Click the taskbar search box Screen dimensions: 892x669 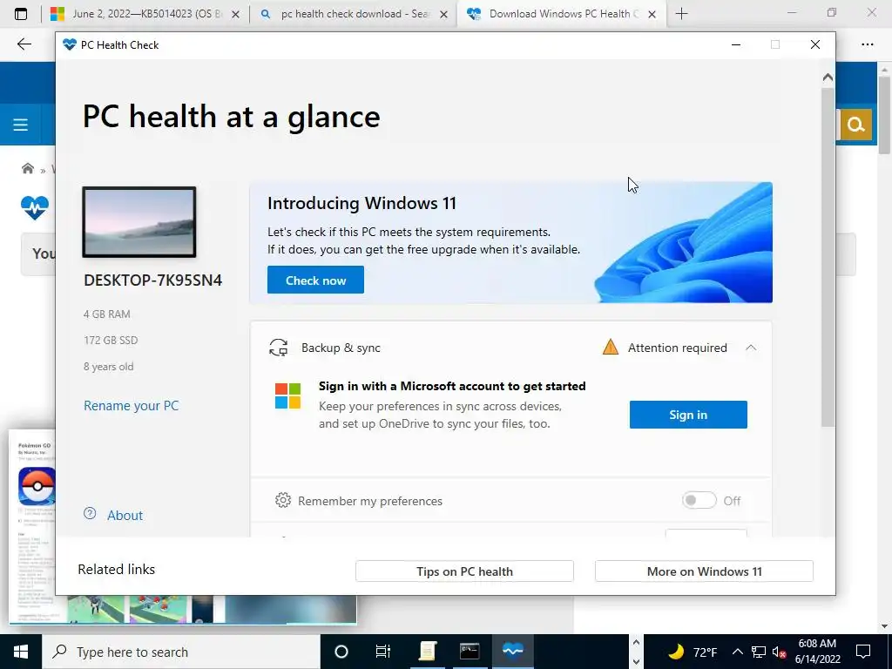click(x=181, y=652)
